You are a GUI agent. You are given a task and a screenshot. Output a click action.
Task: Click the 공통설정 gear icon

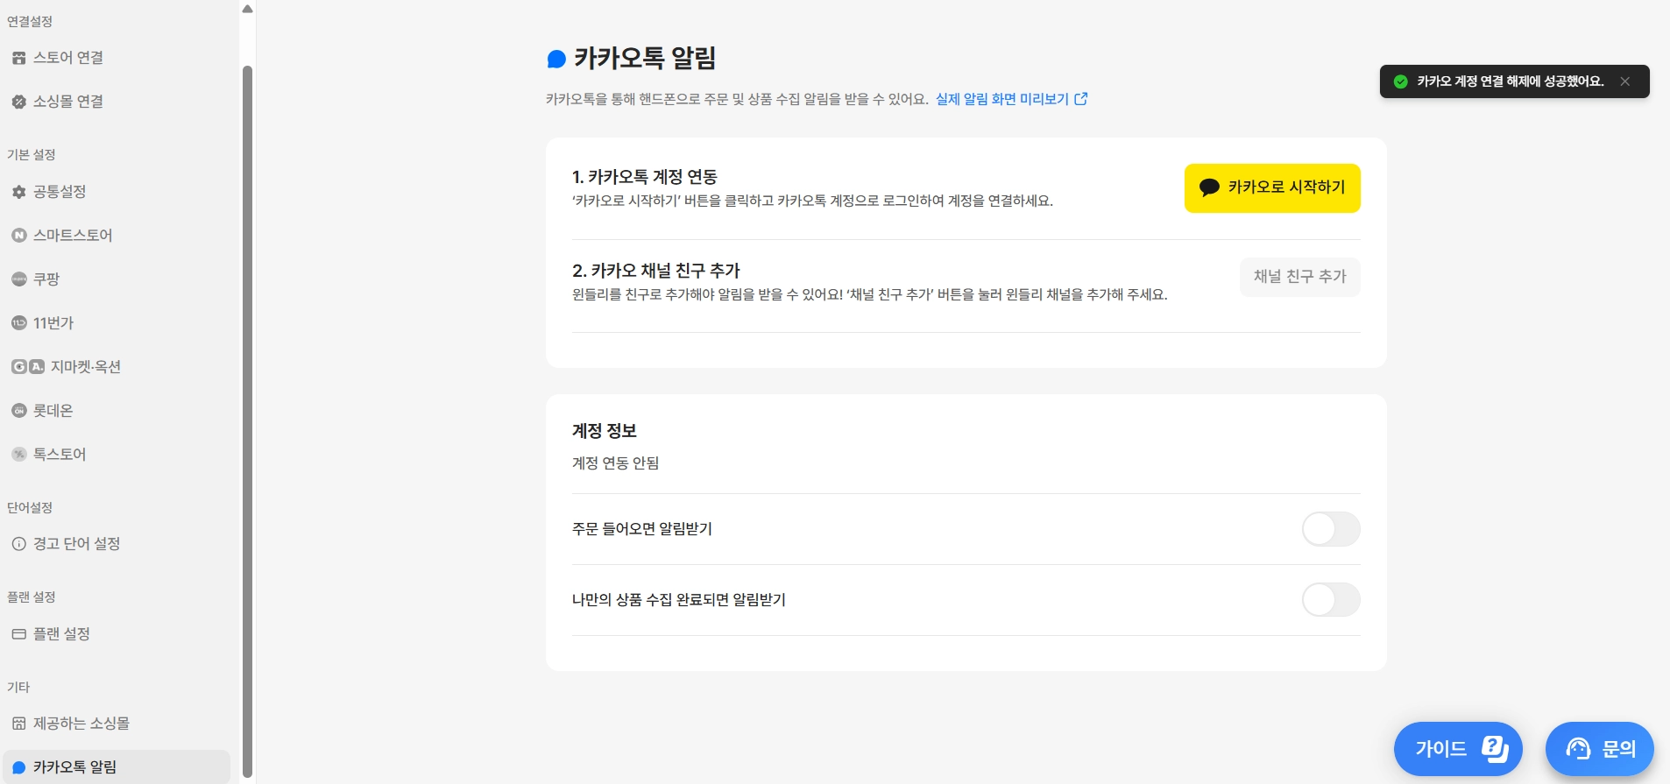(18, 192)
